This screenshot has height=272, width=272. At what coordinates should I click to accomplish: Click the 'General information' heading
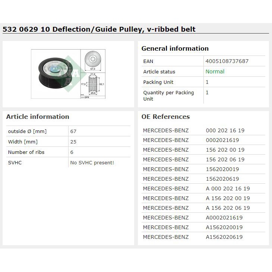(175, 48)
